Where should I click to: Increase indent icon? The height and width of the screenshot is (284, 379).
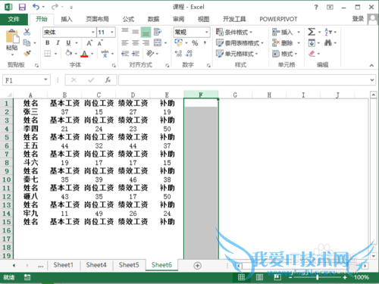[136, 54]
